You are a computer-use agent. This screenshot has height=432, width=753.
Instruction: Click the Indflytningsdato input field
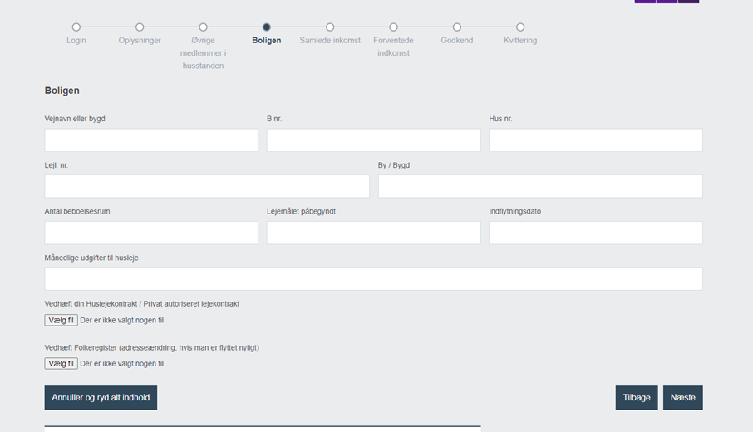click(x=596, y=233)
